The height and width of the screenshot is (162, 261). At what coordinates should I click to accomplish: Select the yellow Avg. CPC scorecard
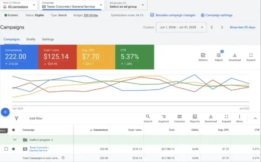[96, 57]
